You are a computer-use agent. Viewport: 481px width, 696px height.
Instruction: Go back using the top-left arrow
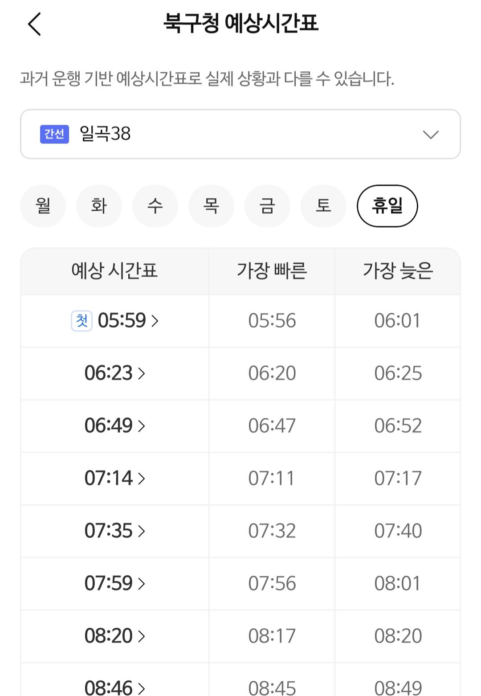(34, 24)
